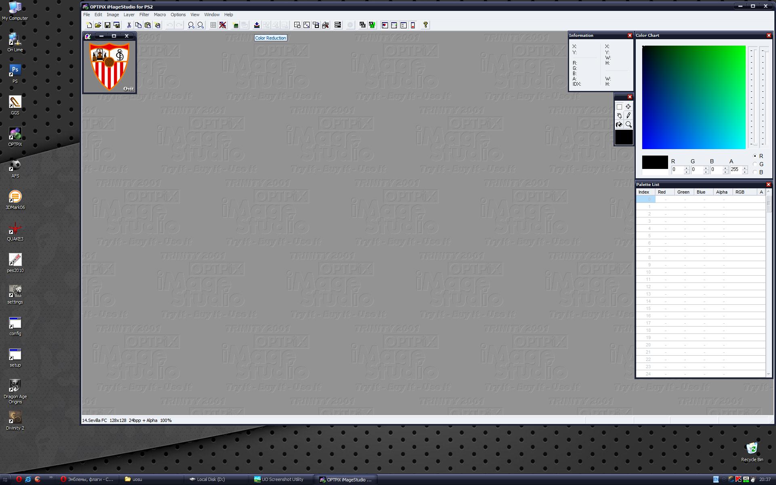The height and width of the screenshot is (485, 776).
Task: Click the question mark Help icon
Action: point(426,25)
